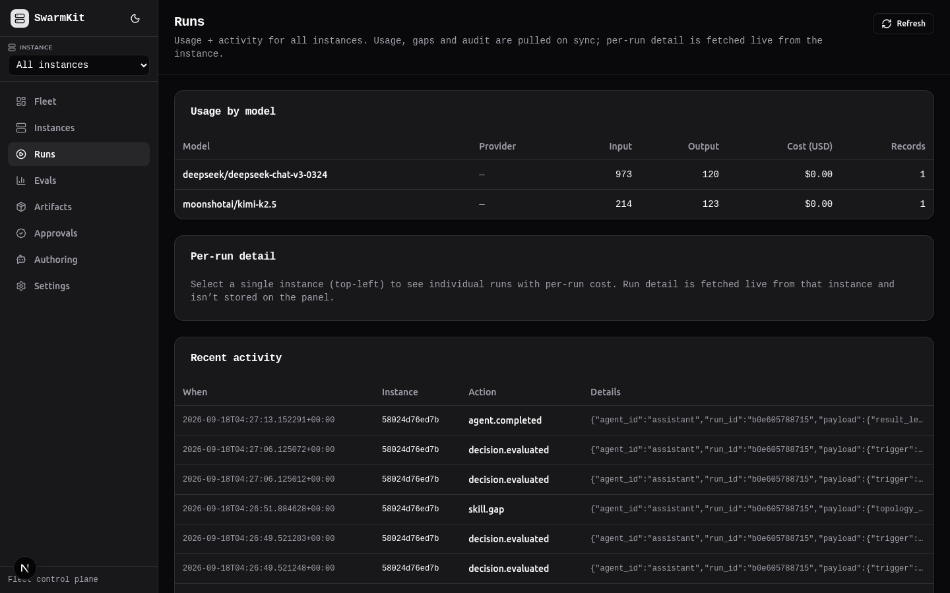Select Runs in the sidebar
The height and width of the screenshot is (593, 950).
tap(79, 154)
